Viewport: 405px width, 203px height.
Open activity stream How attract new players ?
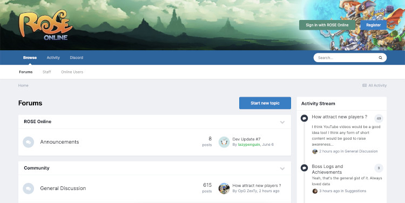[x=340, y=117]
